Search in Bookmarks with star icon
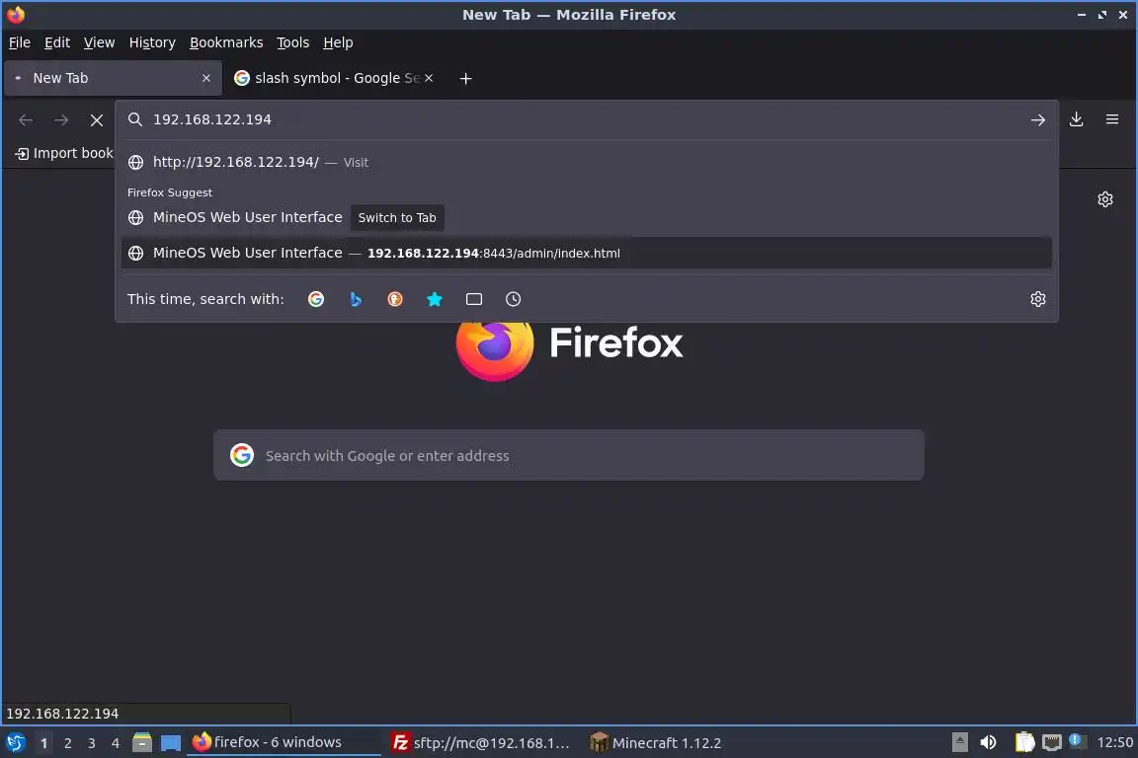 [x=434, y=299]
